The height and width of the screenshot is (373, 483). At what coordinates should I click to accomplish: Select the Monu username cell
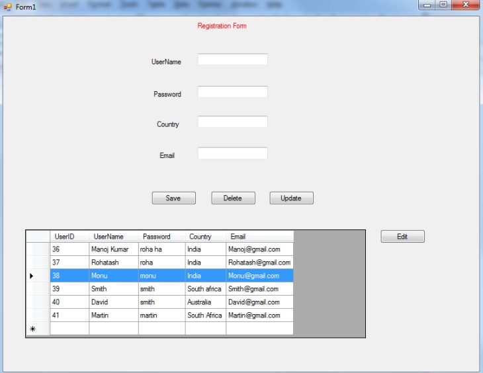[x=114, y=276]
